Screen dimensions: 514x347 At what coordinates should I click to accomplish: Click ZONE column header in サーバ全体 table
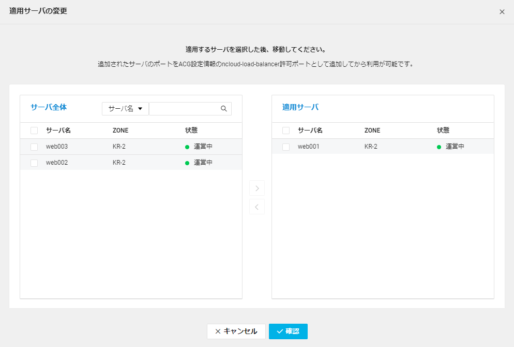[x=120, y=131]
